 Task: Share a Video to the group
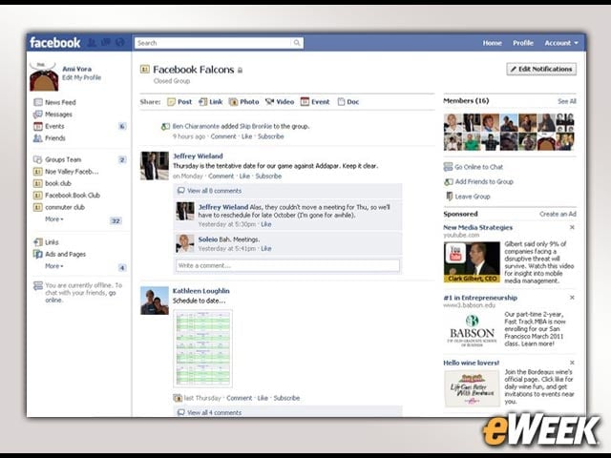click(280, 102)
